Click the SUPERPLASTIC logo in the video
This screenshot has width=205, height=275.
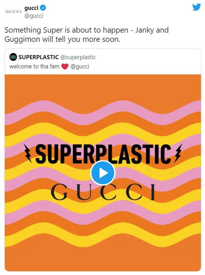click(x=103, y=153)
